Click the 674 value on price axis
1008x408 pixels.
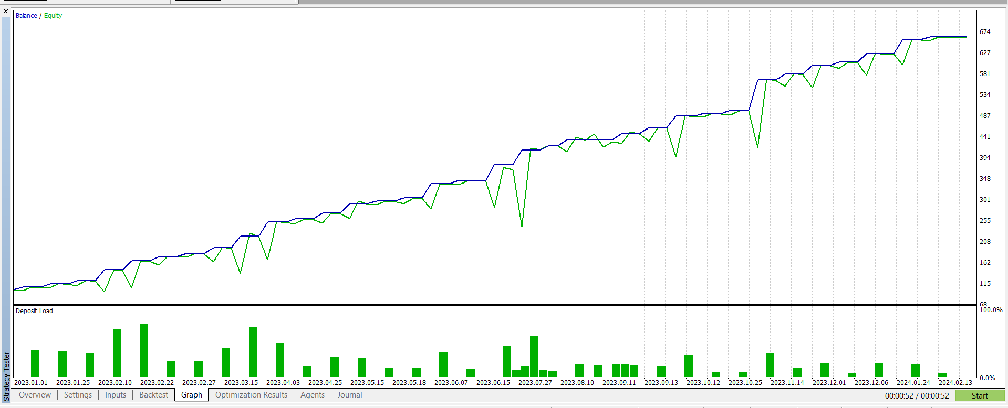[x=985, y=32]
